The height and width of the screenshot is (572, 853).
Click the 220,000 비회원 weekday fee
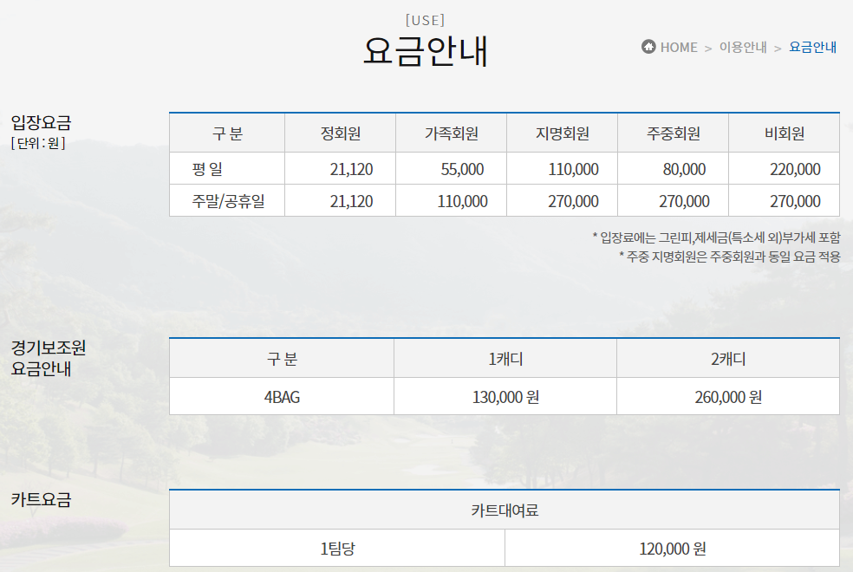click(x=795, y=169)
